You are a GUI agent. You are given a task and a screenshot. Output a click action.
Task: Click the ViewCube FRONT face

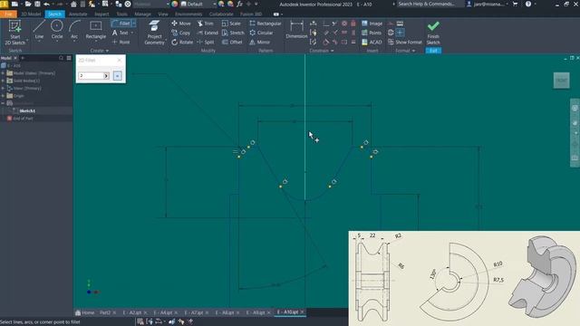[561, 81]
